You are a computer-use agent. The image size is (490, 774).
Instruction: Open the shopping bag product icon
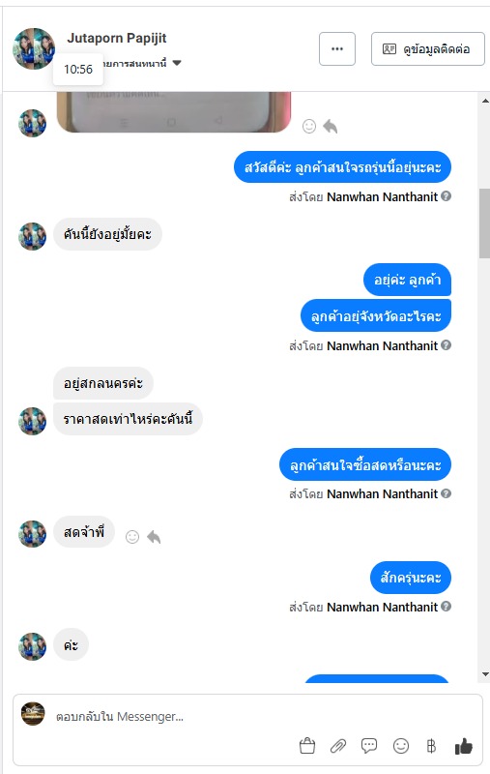pos(307,745)
